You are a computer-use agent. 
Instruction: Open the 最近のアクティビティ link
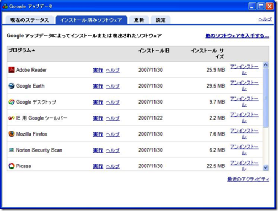click(x=248, y=179)
